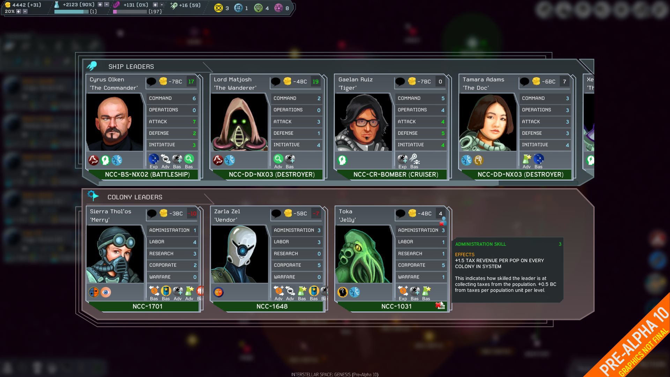The width and height of the screenshot is (670, 377).
Task: Click the NCC-BS-NX02 (BATTLESHIP) assignment label
Action: tap(147, 175)
